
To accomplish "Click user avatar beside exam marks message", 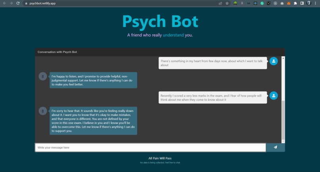I will pyautogui.click(x=274, y=96).
